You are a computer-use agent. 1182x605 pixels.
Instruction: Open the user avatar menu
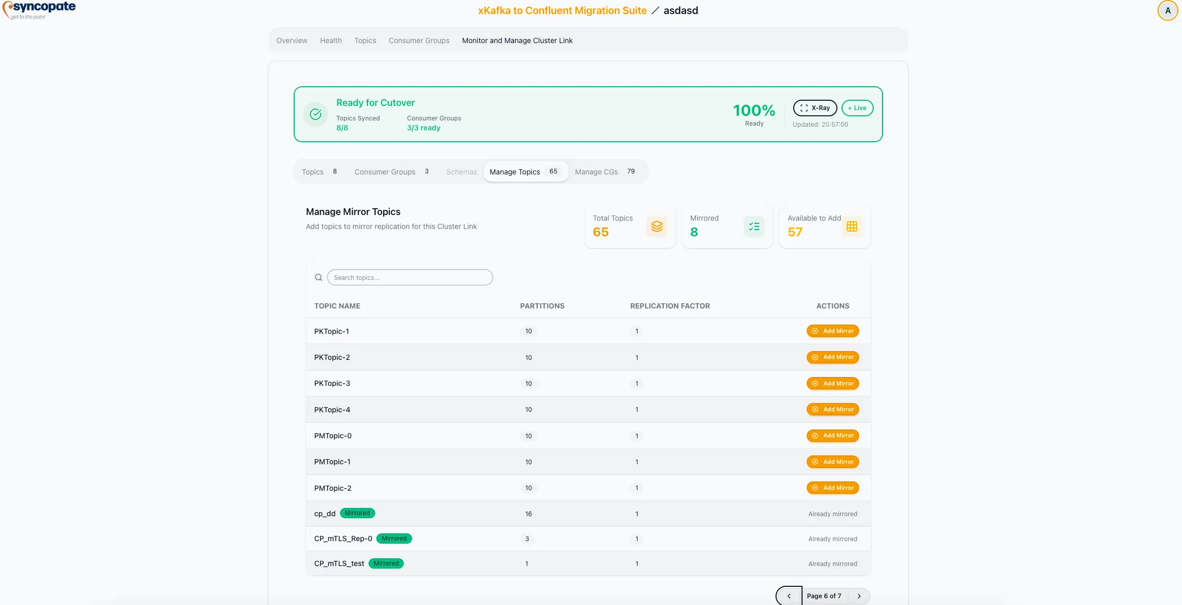tap(1167, 10)
